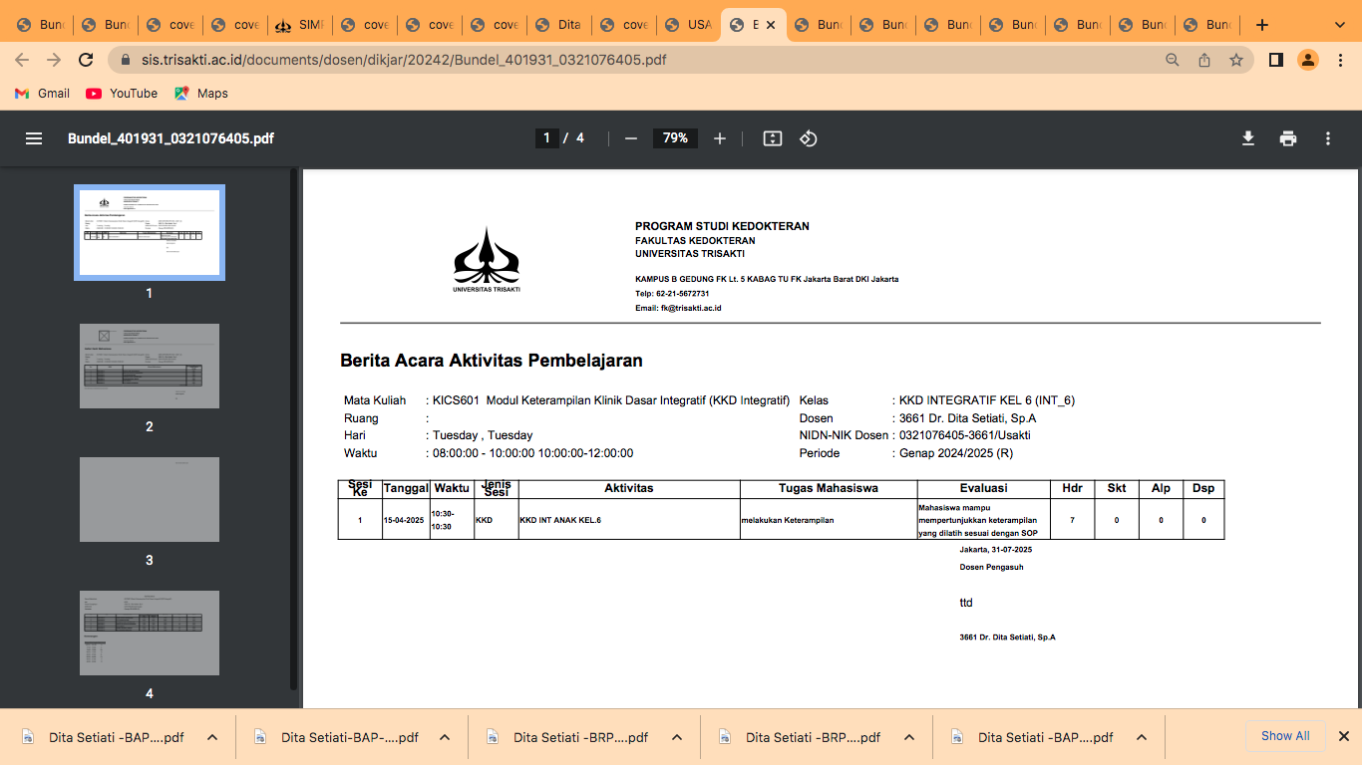Click the date cell 15-04-2025
The image size is (1362, 765).
pyautogui.click(x=404, y=520)
